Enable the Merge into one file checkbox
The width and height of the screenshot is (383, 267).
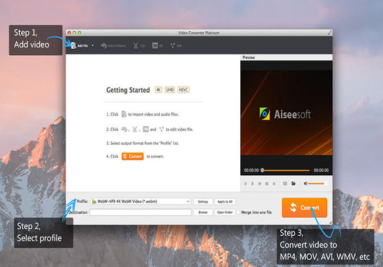(x=238, y=212)
